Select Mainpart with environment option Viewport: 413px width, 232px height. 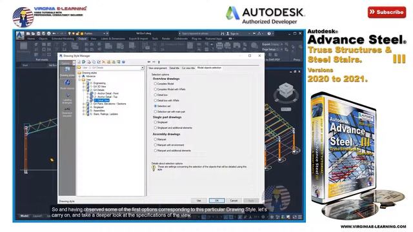coord(169,145)
